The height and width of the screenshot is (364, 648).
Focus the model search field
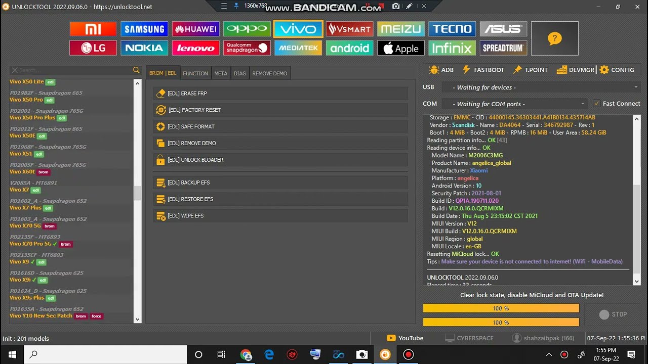(75, 70)
